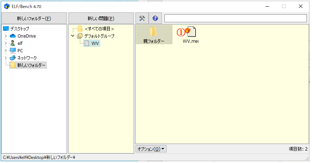Expand the PC tree node
The width and height of the screenshot is (312, 163).
pos(5,50)
